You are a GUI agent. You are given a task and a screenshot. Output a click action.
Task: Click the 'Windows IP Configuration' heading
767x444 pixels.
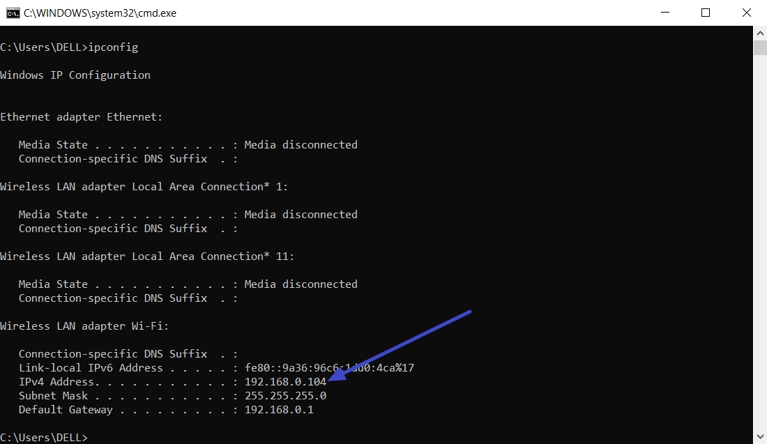click(75, 75)
